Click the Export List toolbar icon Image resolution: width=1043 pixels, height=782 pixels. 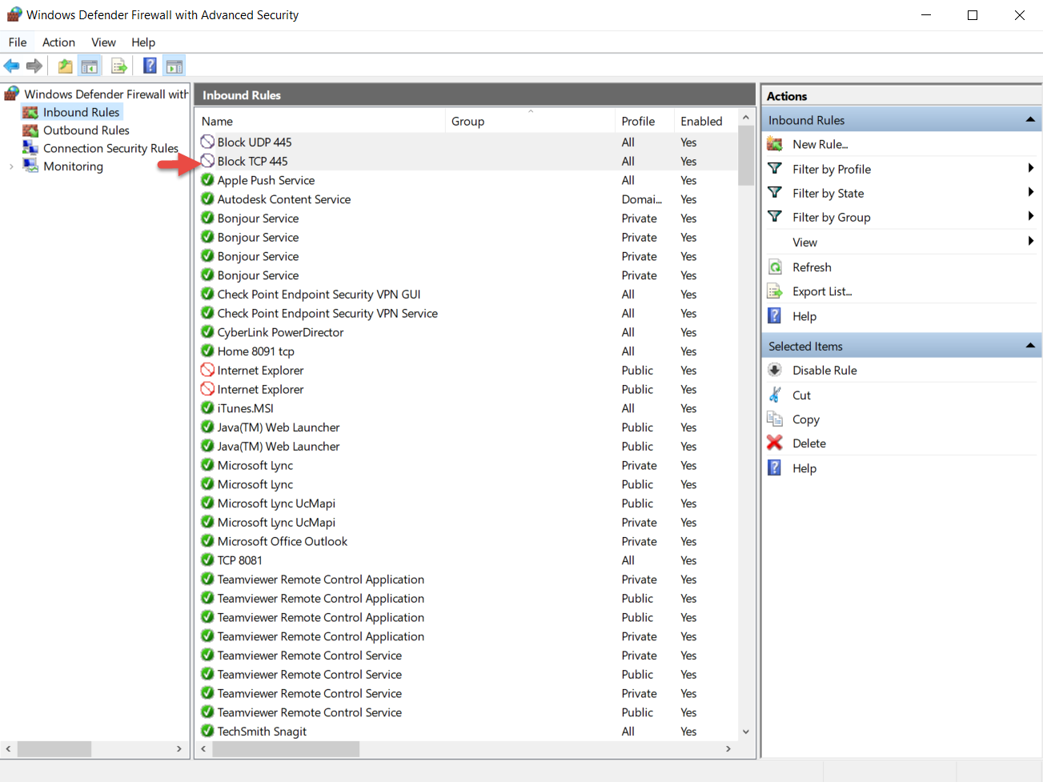point(119,66)
